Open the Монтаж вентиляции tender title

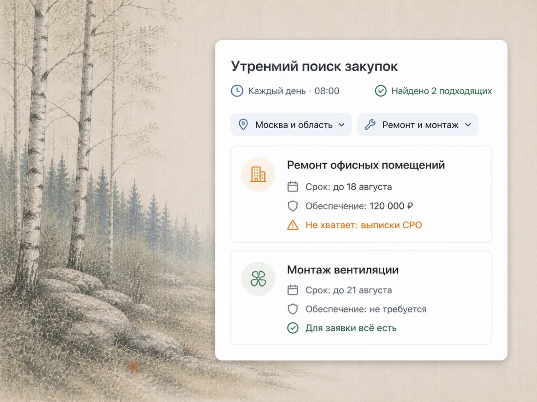pos(343,270)
